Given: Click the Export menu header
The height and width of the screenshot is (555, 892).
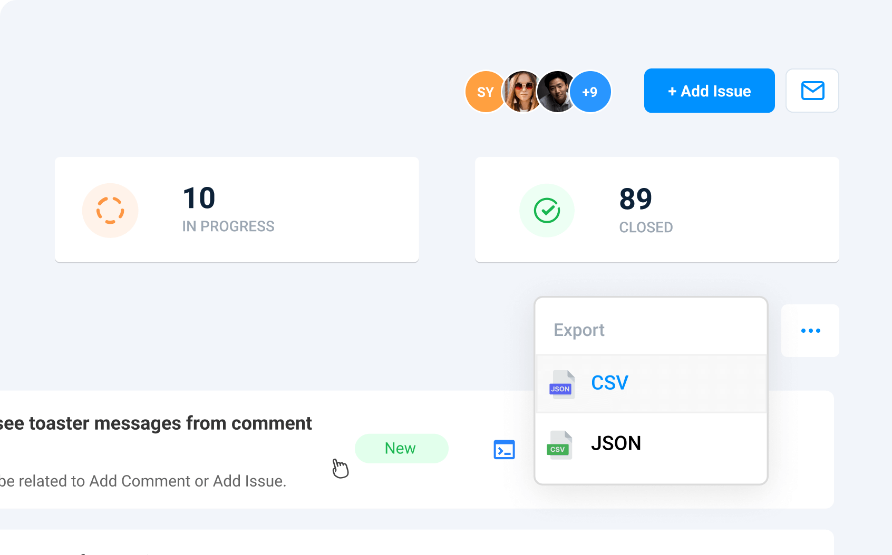Looking at the screenshot, I should point(579,330).
